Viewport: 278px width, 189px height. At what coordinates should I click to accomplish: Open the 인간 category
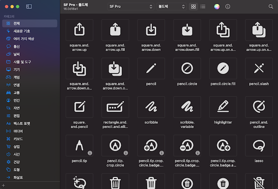30,101
